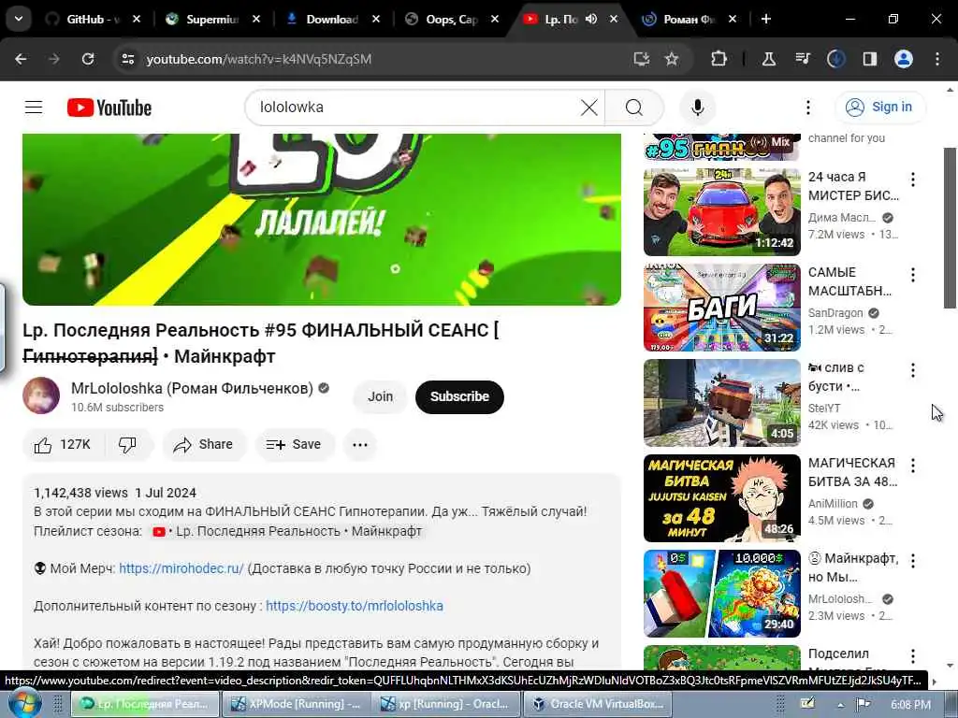
Task: Open site information icon in address bar
Action: (x=127, y=59)
